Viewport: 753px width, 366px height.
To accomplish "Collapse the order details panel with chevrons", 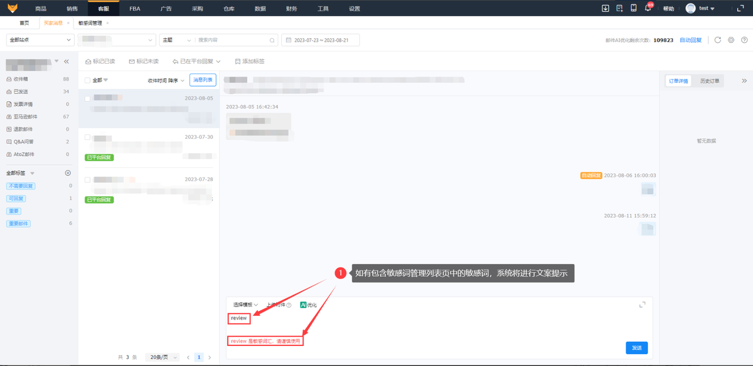I will [744, 81].
